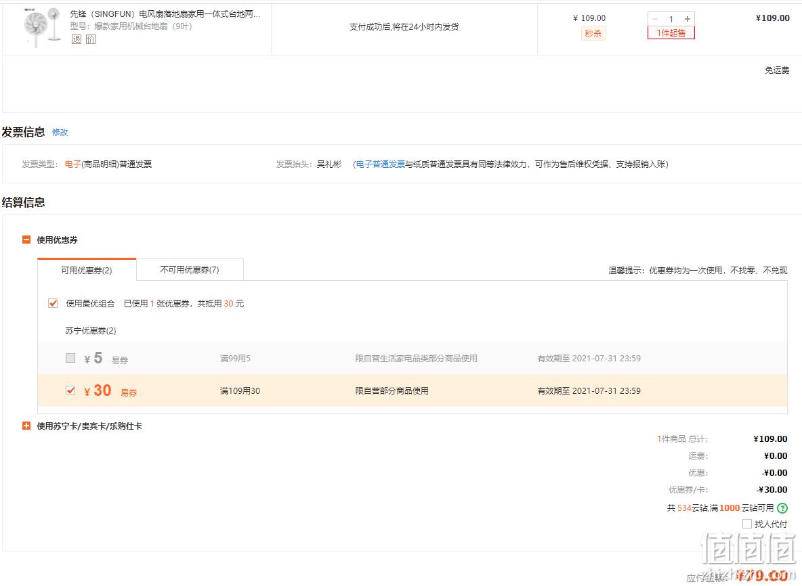Click the 秒杀 flash-sale badge
802x586 pixels.
click(593, 34)
